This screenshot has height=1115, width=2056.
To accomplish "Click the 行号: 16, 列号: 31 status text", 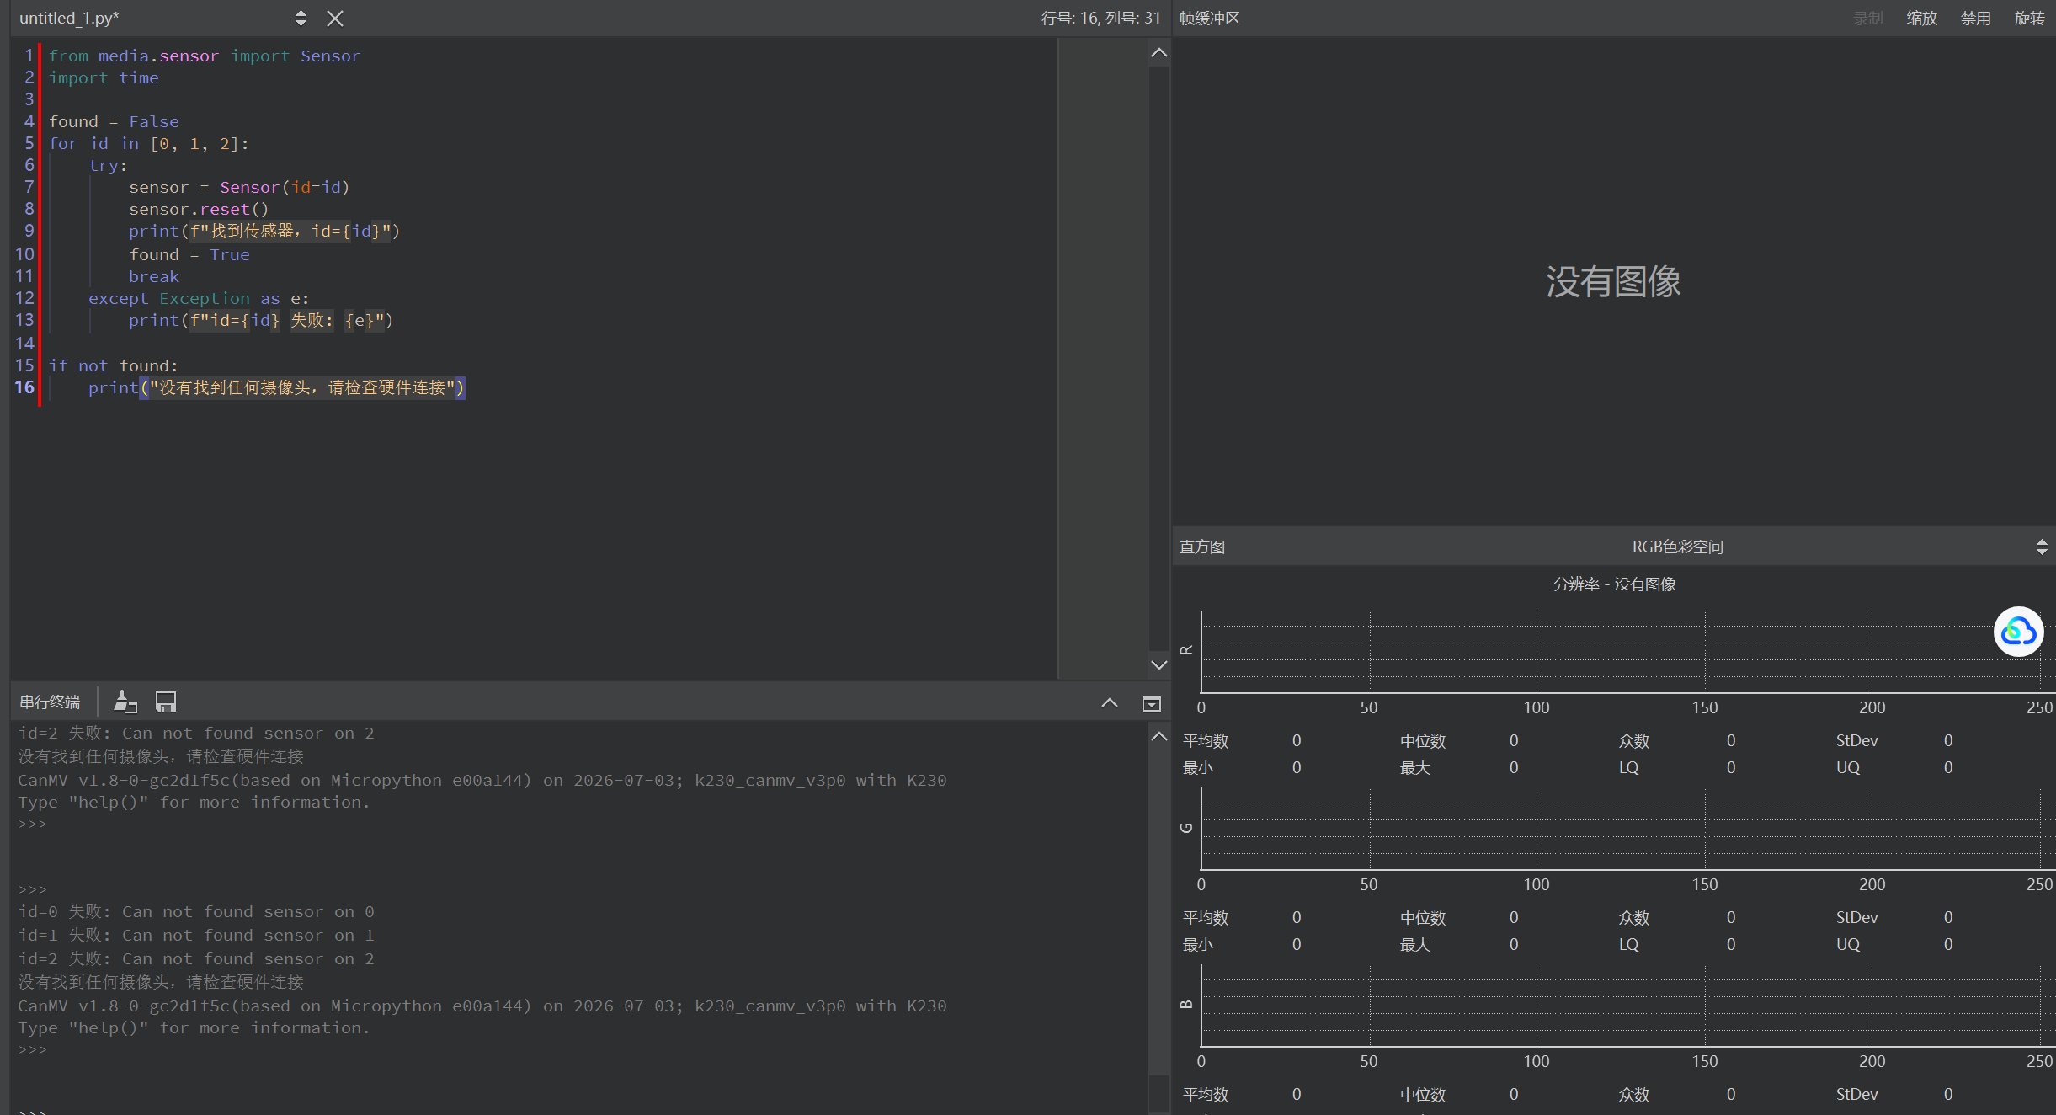I will 1100,19.
